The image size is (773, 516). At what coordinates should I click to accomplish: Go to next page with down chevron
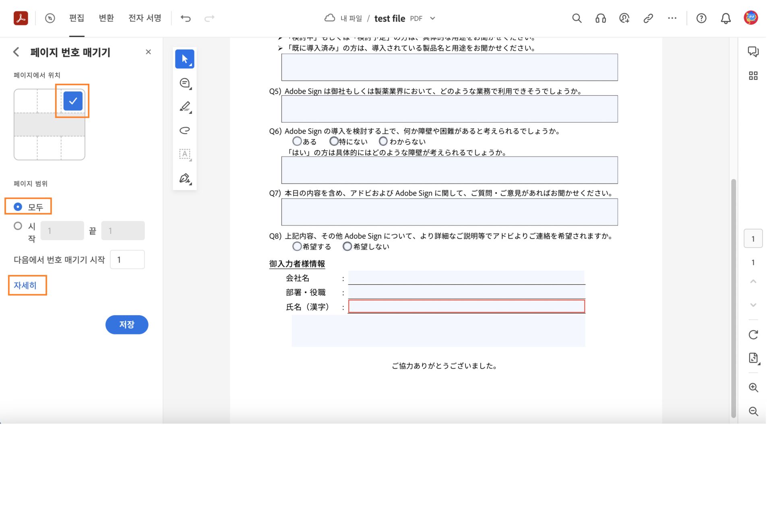[x=753, y=305]
